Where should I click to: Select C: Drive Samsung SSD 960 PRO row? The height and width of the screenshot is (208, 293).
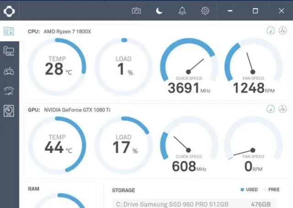[x=194, y=204]
